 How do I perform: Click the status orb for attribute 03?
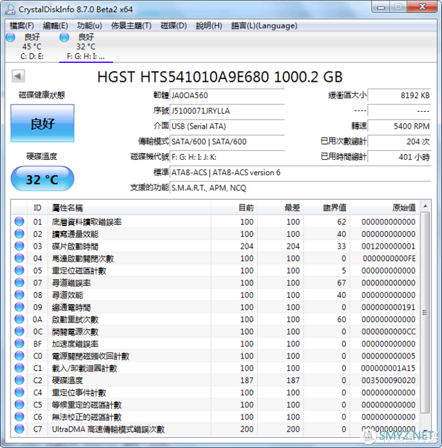point(19,246)
